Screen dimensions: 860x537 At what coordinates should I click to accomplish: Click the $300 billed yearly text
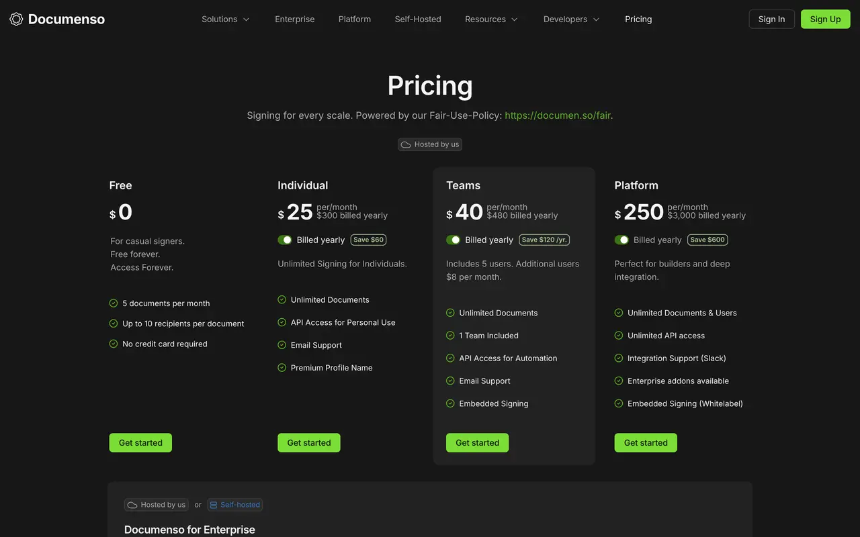point(352,215)
